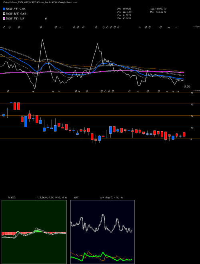Image resolution: width=200 pixels, height=264 pixels.
Task: Click the ADX panel title
Action: click(76, 198)
